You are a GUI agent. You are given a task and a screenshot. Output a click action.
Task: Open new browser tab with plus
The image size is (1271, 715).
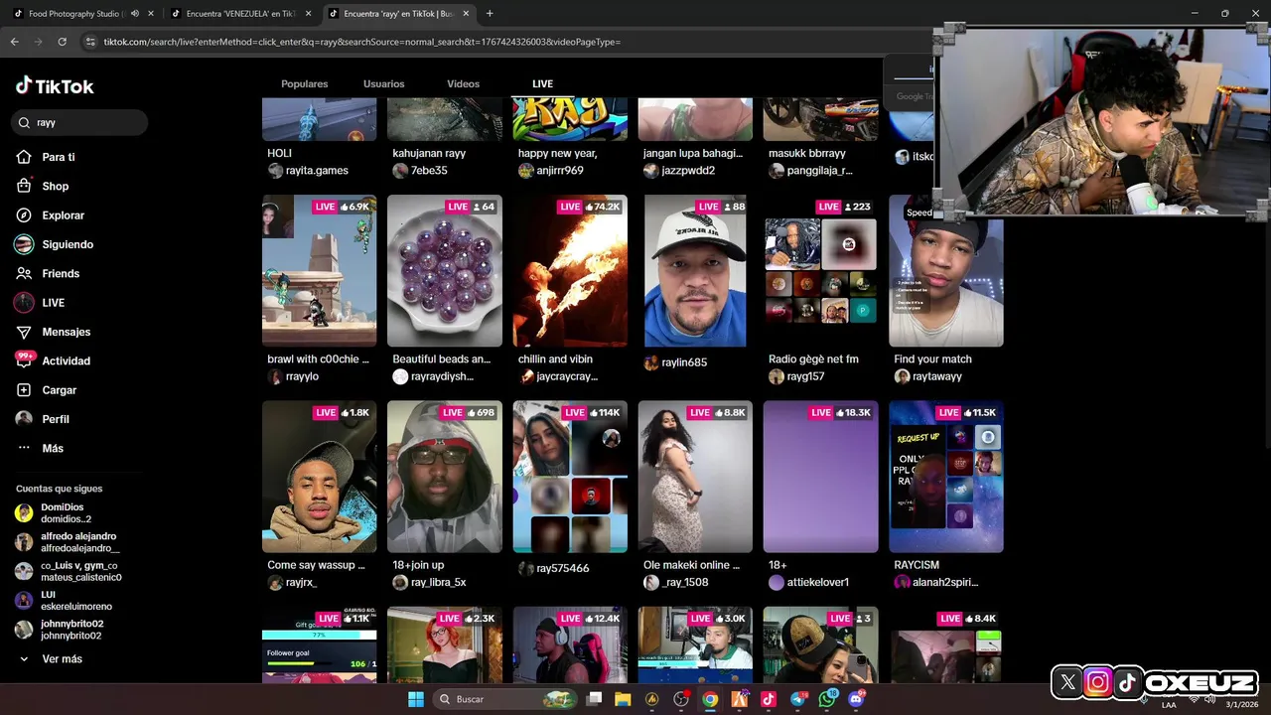click(x=490, y=14)
